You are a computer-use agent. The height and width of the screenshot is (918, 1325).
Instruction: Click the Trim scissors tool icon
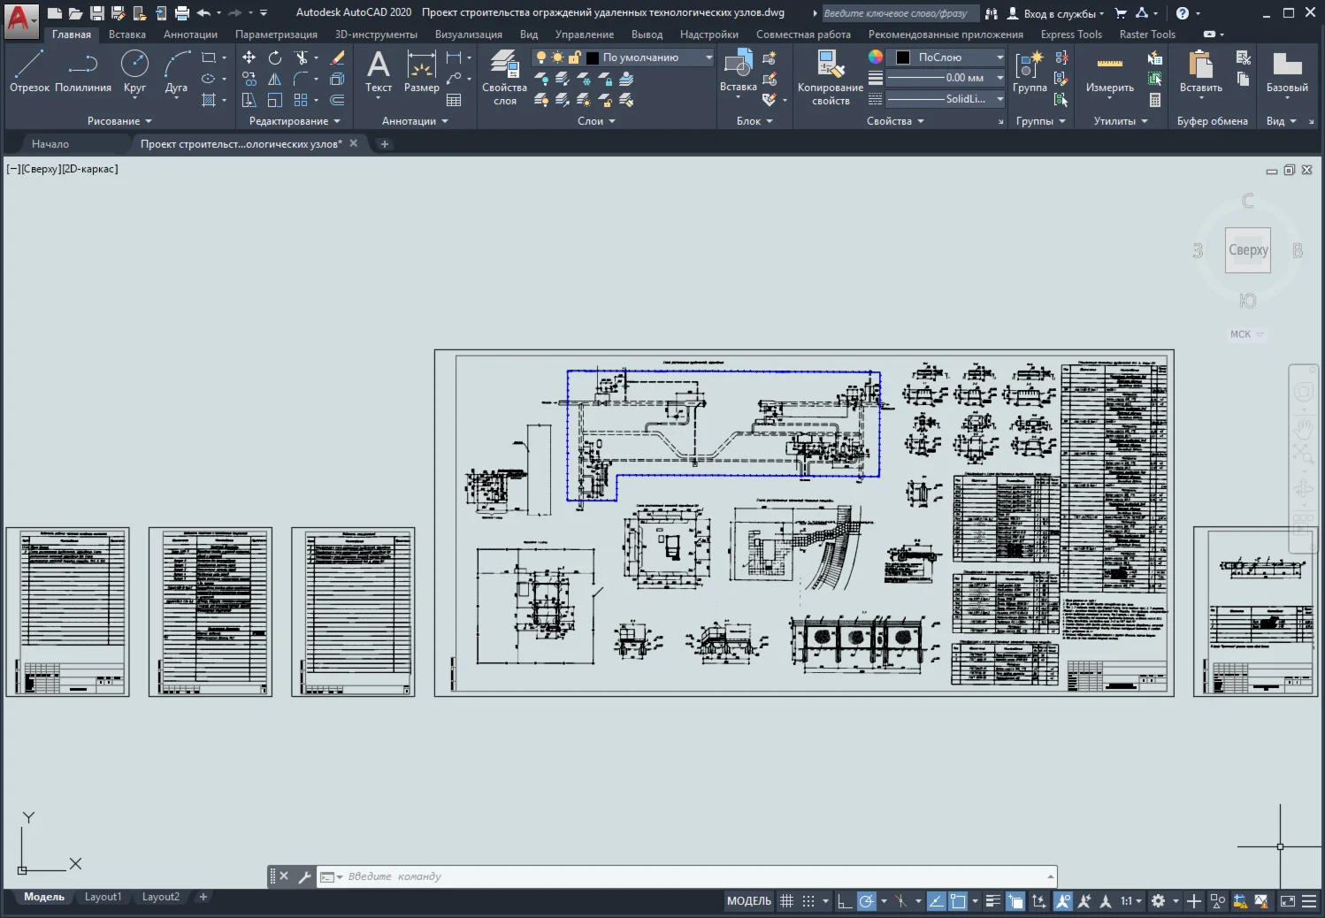(302, 57)
